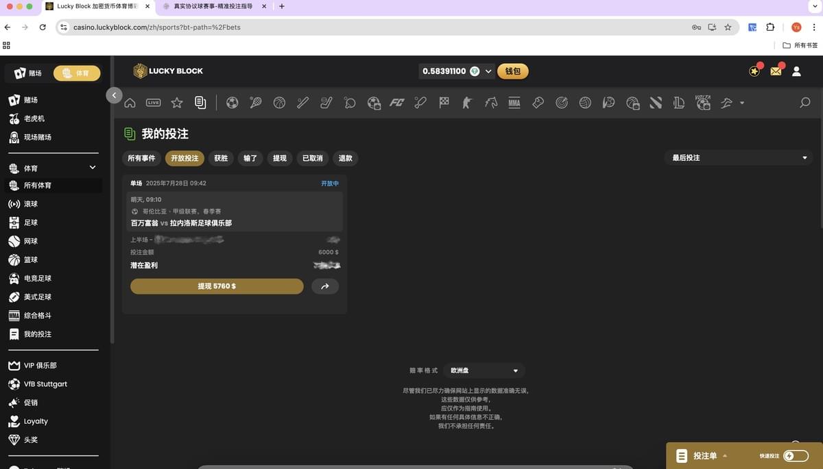The image size is (823, 469).
Task: Switch to 所有事件 filter tab
Action: pyautogui.click(x=141, y=158)
